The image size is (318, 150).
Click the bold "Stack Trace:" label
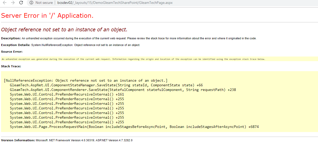tap(11, 66)
